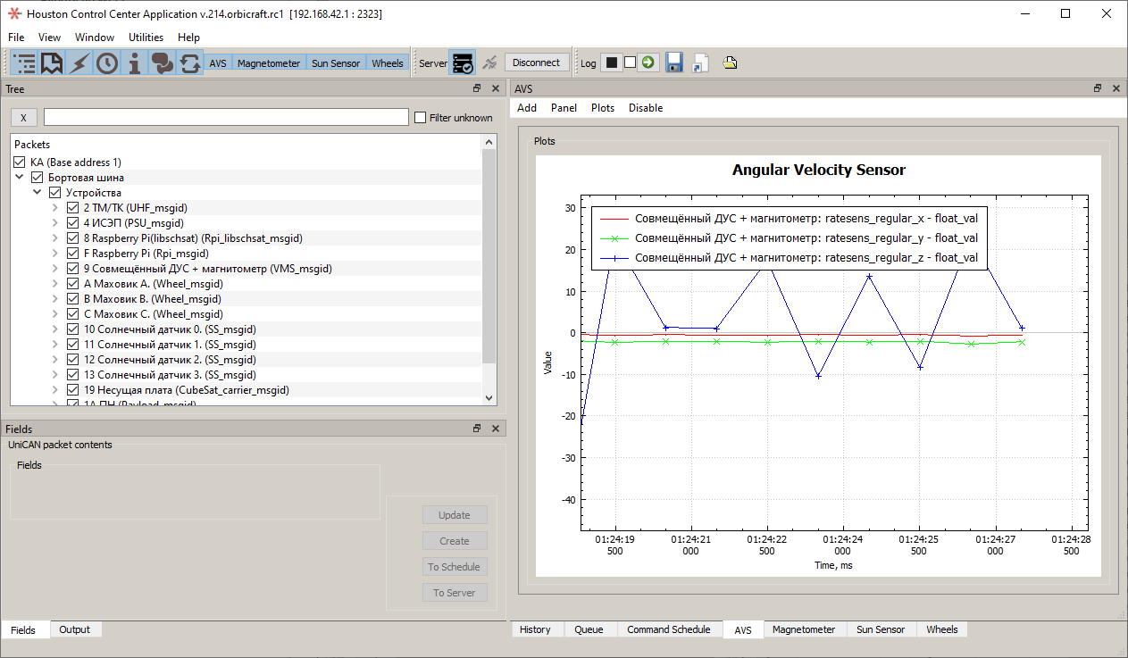Start logging with the green arrow icon
The height and width of the screenshot is (658, 1128).
pyautogui.click(x=647, y=62)
